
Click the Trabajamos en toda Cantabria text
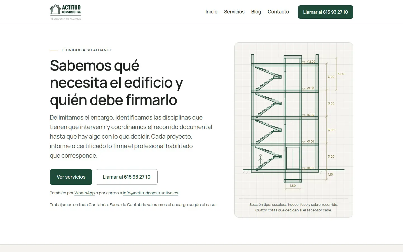133,205
